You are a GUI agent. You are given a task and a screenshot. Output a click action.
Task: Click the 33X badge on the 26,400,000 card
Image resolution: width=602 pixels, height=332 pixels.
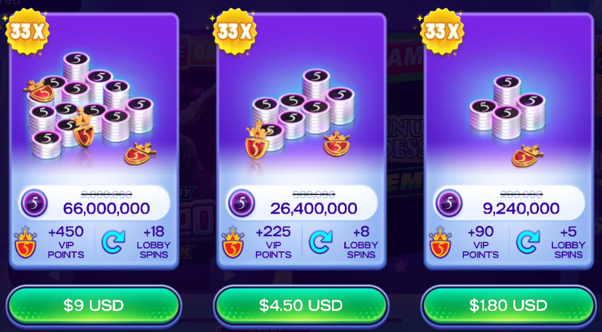point(235,32)
